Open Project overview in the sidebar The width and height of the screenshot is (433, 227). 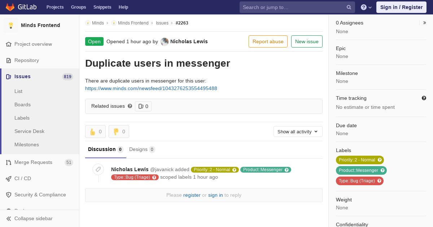[x=33, y=44]
